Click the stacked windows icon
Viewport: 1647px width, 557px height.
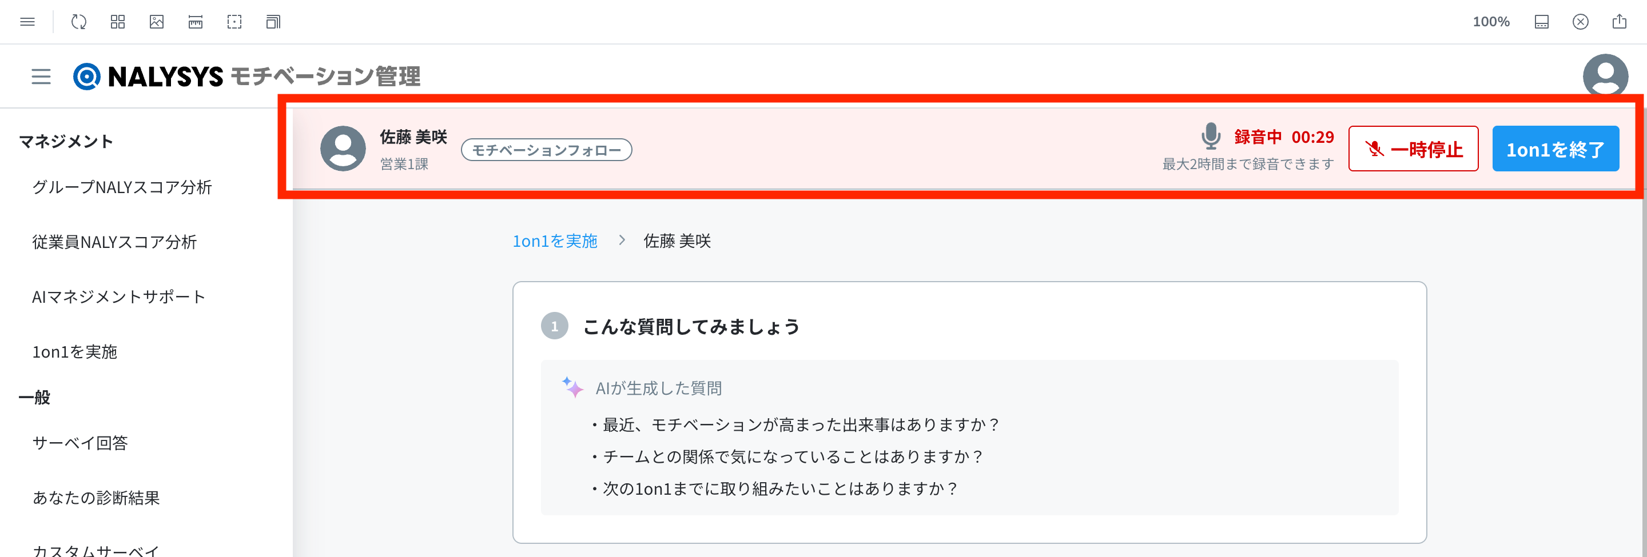pos(273,22)
